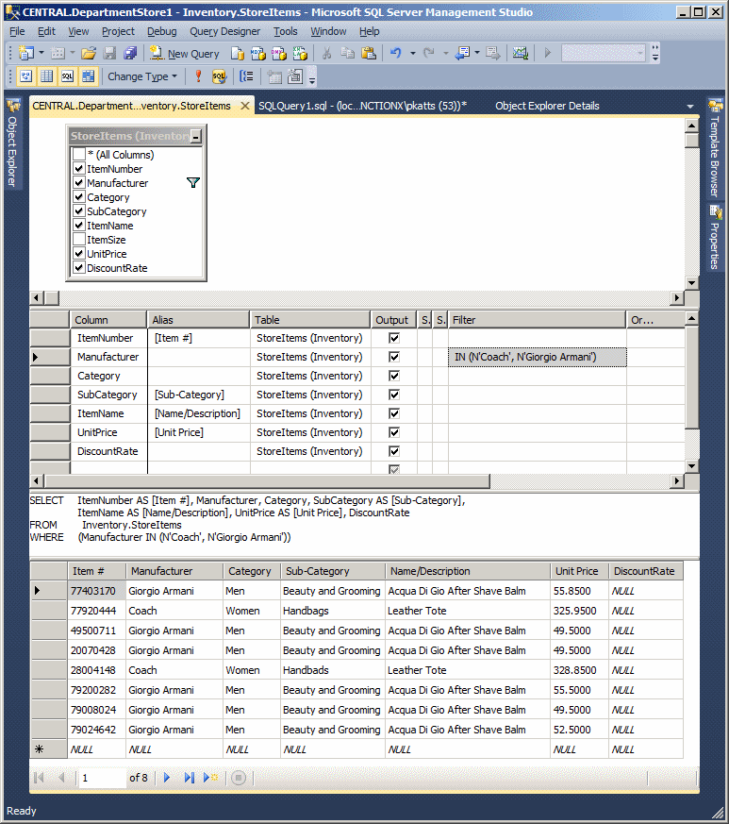
Task: Open the File menu
Action: 17,31
